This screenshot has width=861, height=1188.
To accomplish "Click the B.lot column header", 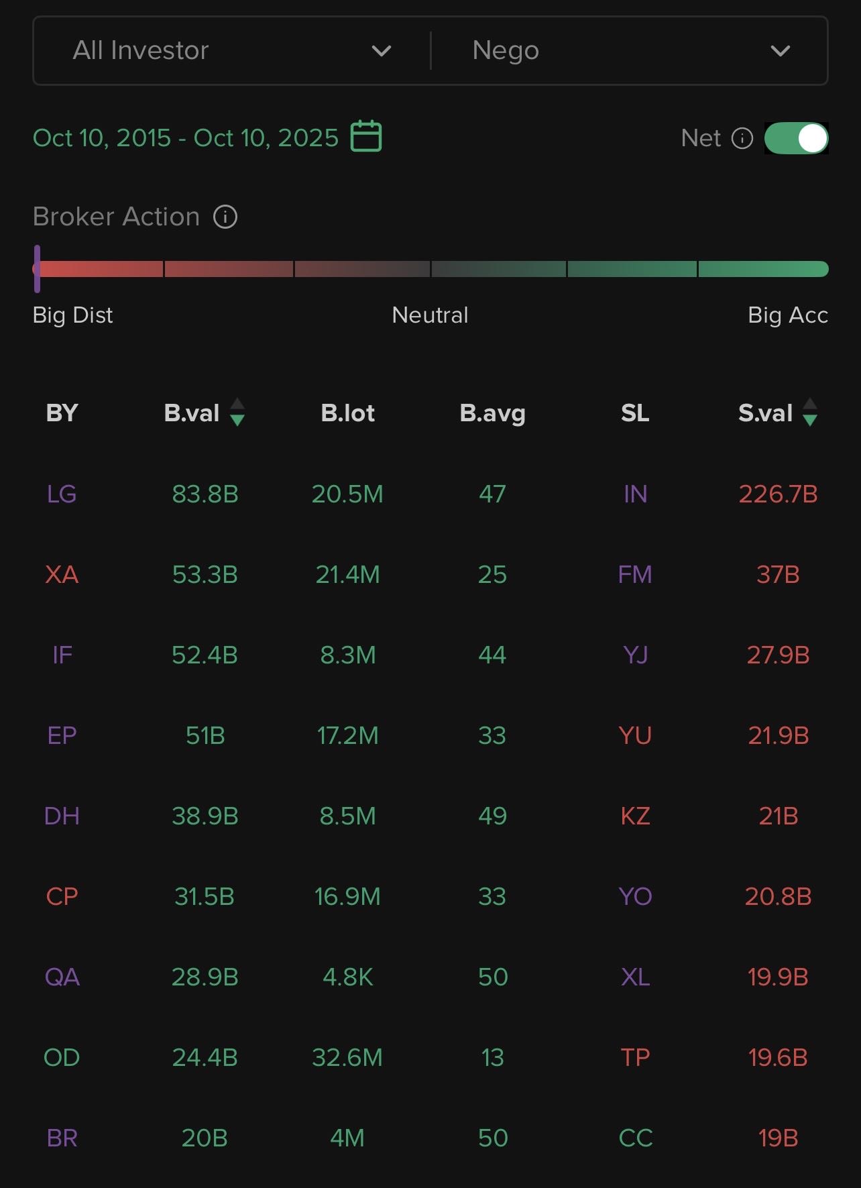I will pyautogui.click(x=347, y=413).
